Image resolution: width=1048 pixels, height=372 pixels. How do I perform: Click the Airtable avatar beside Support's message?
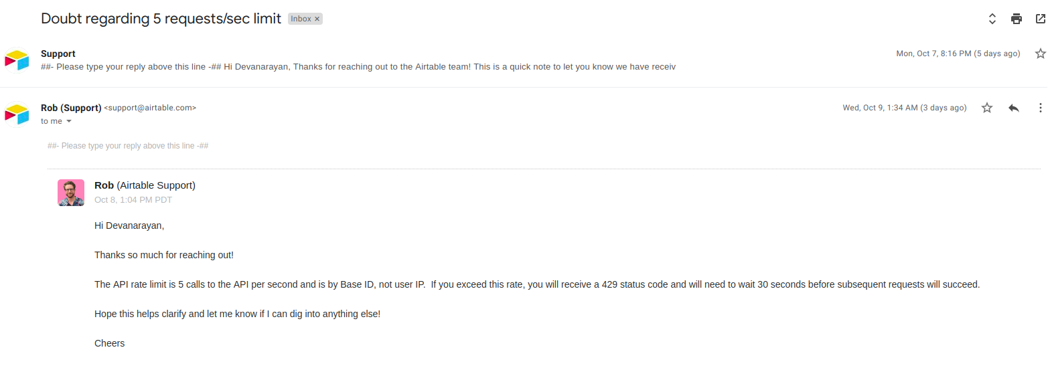(x=17, y=60)
